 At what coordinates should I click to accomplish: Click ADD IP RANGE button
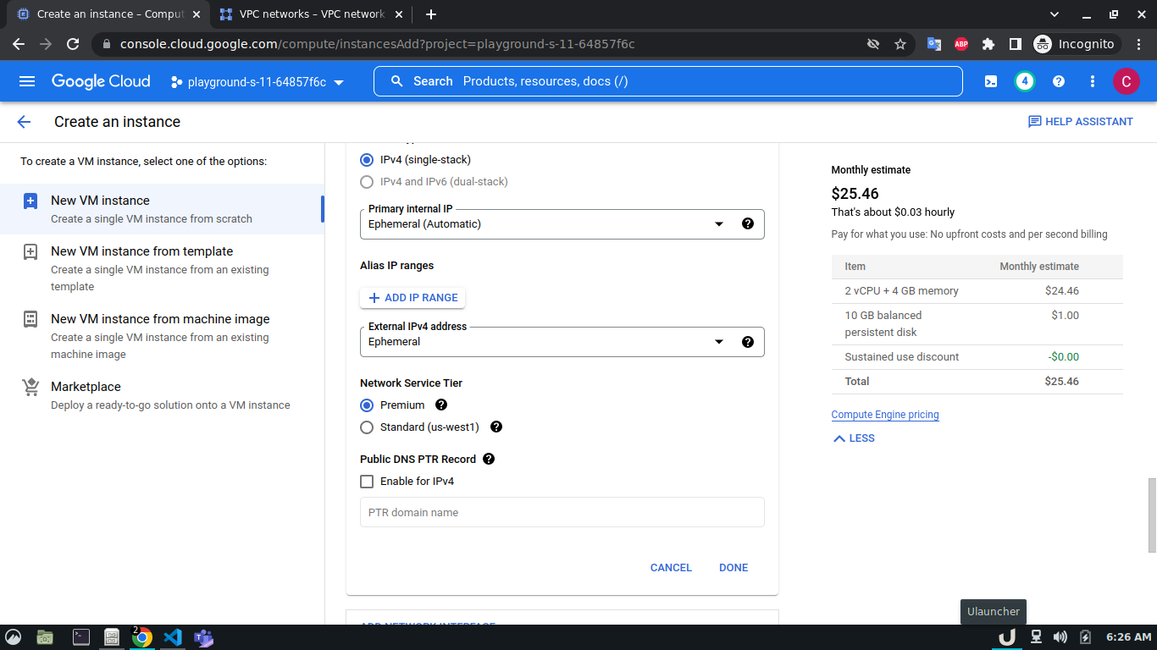412,298
